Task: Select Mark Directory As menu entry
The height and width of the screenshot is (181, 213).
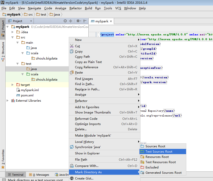Action: 104,172
